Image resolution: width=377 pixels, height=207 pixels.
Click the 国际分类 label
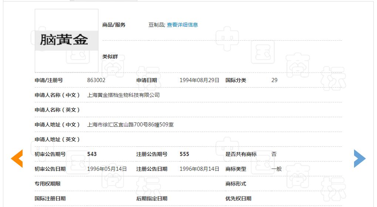236,80
